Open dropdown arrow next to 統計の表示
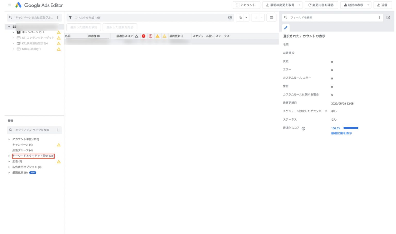 tap(368, 5)
